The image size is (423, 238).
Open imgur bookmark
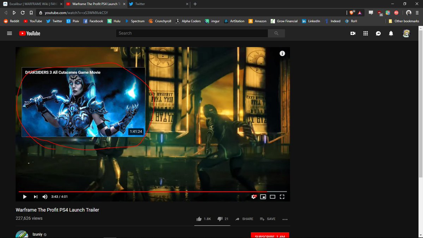pyautogui.click(x=212, y=21)
